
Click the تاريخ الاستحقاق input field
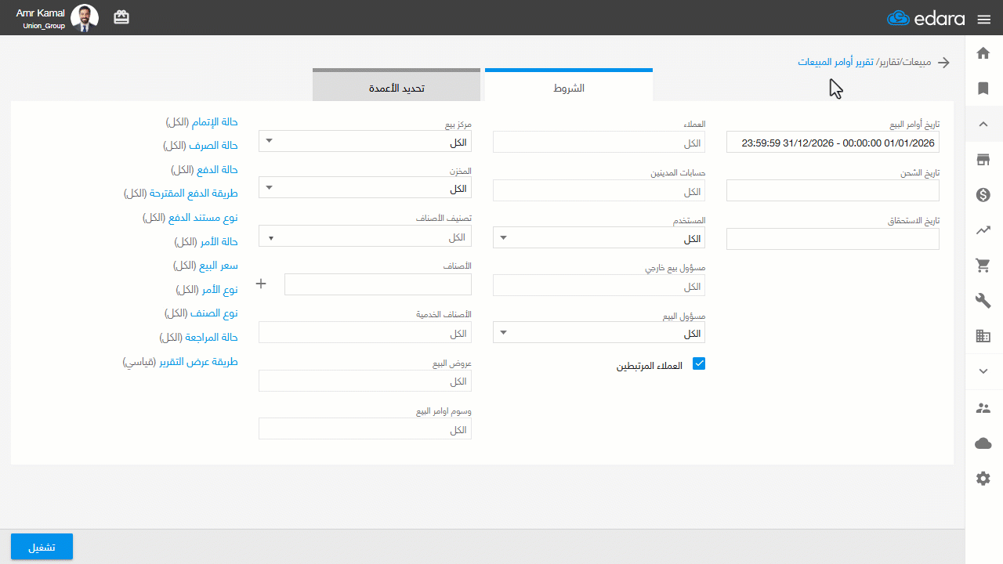point(833,239)
